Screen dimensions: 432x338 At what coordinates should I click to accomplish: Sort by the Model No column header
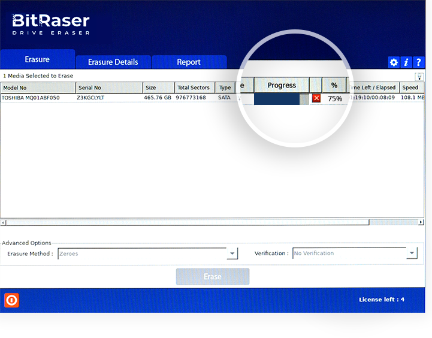click(38, 87)
